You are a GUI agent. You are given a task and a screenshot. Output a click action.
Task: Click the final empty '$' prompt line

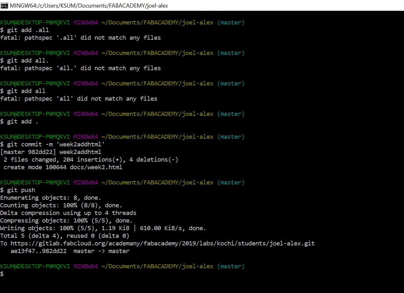2,274
